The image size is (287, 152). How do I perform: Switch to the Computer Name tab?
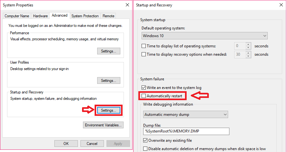click(17, 16)
